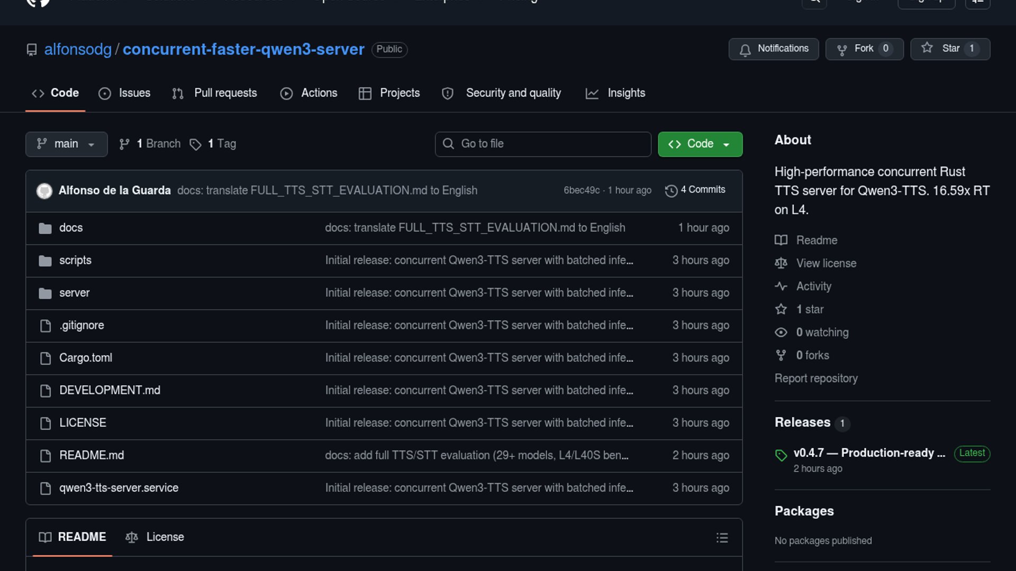Open the docs folder

71,228
